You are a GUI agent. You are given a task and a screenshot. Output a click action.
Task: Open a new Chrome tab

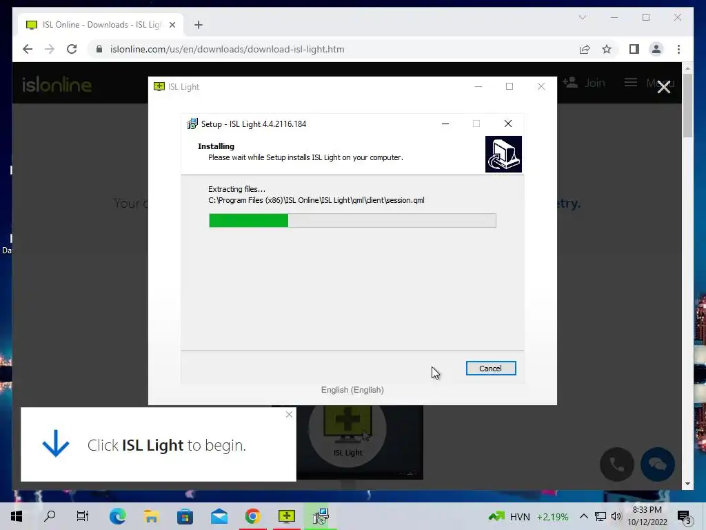[199, 25]
